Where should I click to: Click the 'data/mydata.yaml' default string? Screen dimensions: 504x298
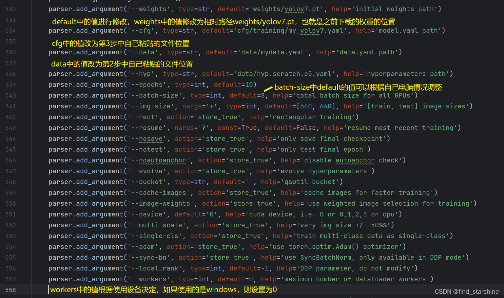point(273,52)
